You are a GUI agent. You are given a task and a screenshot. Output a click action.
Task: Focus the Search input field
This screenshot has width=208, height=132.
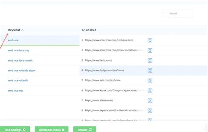[x=178, y=14]
